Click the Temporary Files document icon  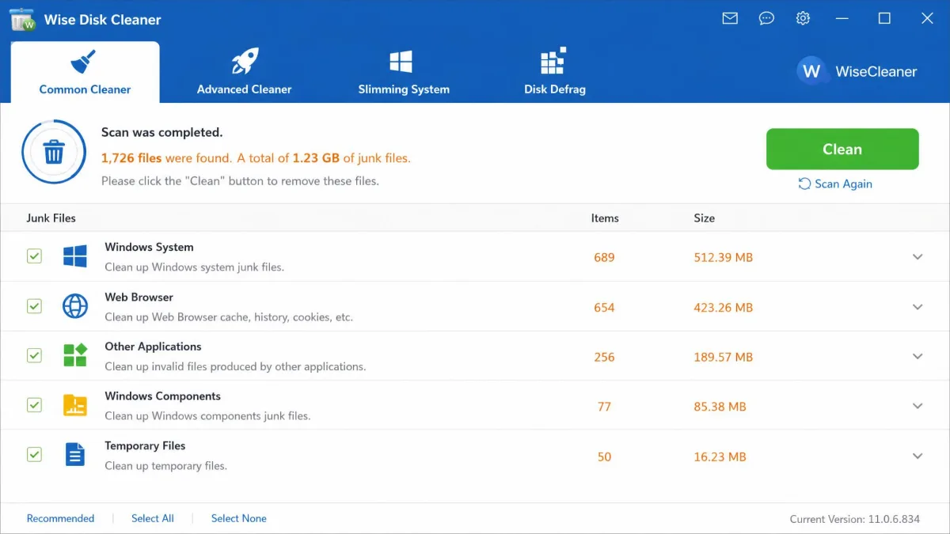75,454
